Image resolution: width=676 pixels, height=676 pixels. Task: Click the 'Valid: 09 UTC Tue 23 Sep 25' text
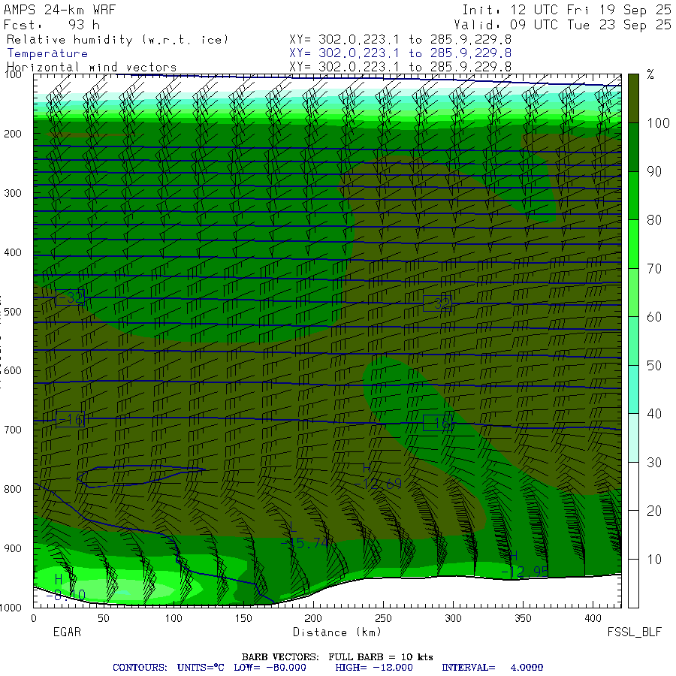(563, 25)
